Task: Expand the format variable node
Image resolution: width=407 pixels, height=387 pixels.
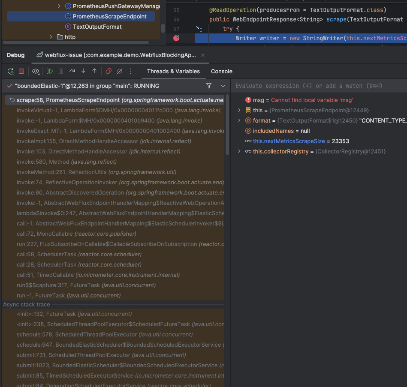Action: pos(239,120)
